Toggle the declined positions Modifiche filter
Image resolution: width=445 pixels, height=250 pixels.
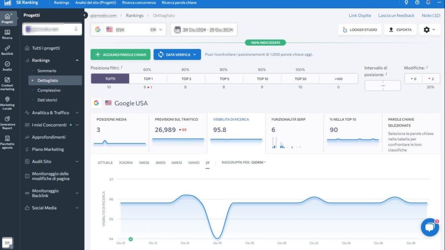pyautogui.click(x=431, y=79)
